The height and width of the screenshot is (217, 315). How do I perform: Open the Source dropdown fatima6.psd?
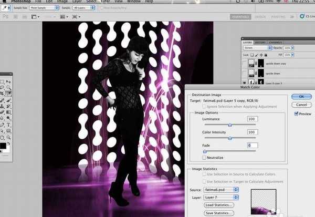220,189
